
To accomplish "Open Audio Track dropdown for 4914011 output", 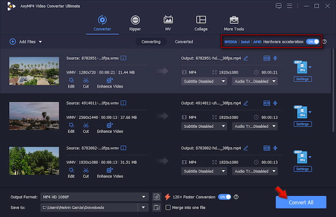I will (x=255, y=126).
